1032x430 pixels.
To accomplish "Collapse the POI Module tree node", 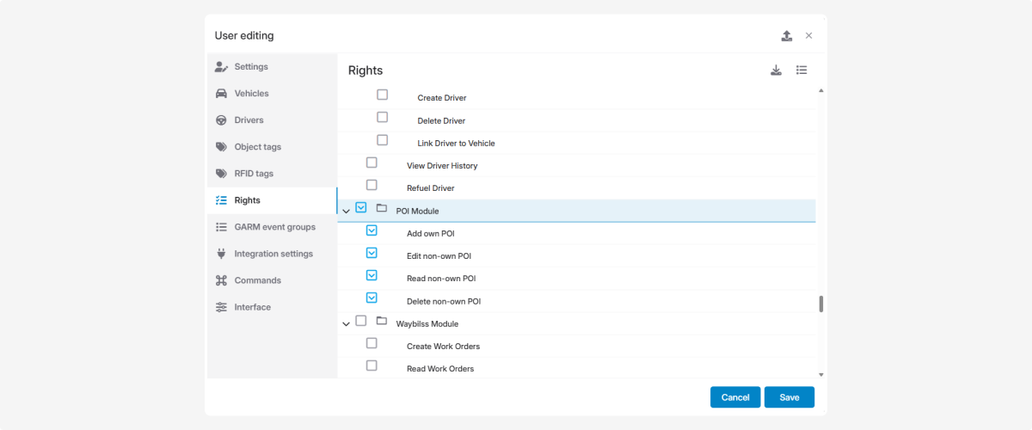I will tap(347, 211).
